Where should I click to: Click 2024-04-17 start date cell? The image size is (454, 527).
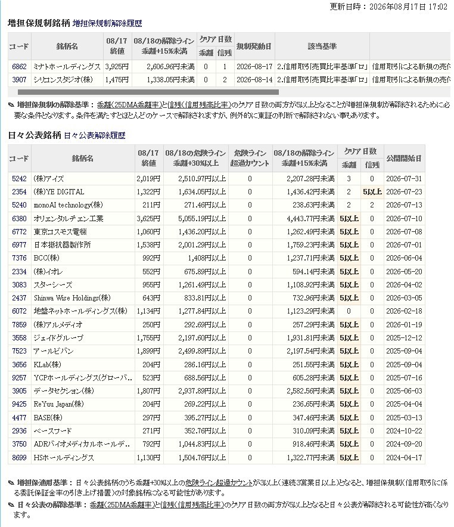tap(404, 457)
